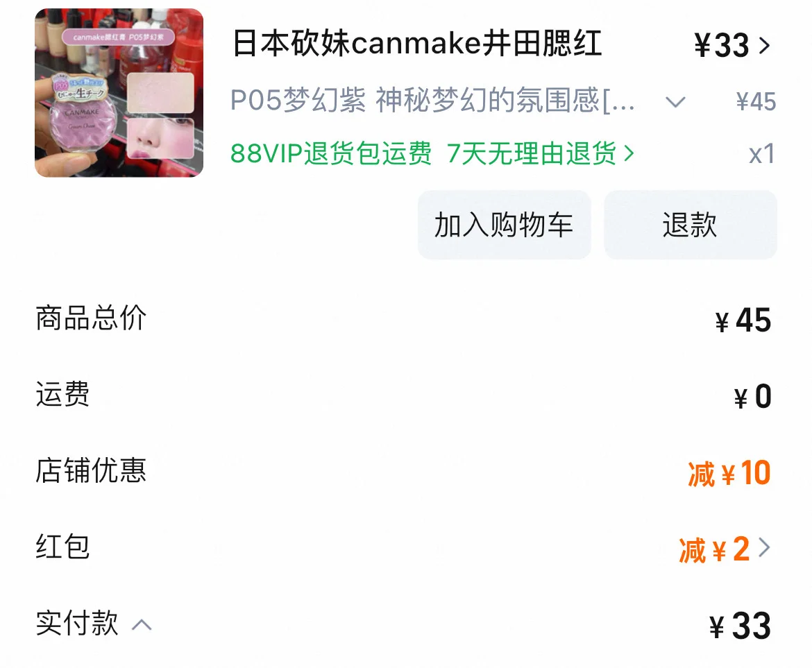This screenshot has height=668, width=812.
Task: Open 88VIP退货包运费 service details
Action: coord(331,154)
